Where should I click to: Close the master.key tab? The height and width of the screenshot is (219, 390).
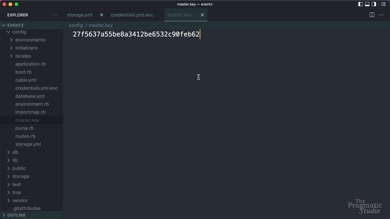[x=202, y=15]
